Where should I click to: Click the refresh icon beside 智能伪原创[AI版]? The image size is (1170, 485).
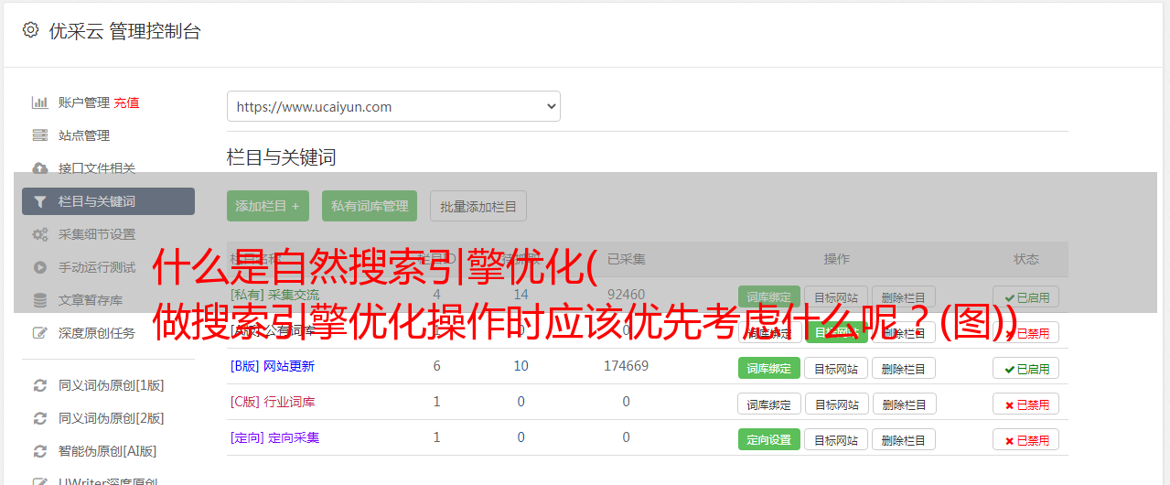pos(40,451)
